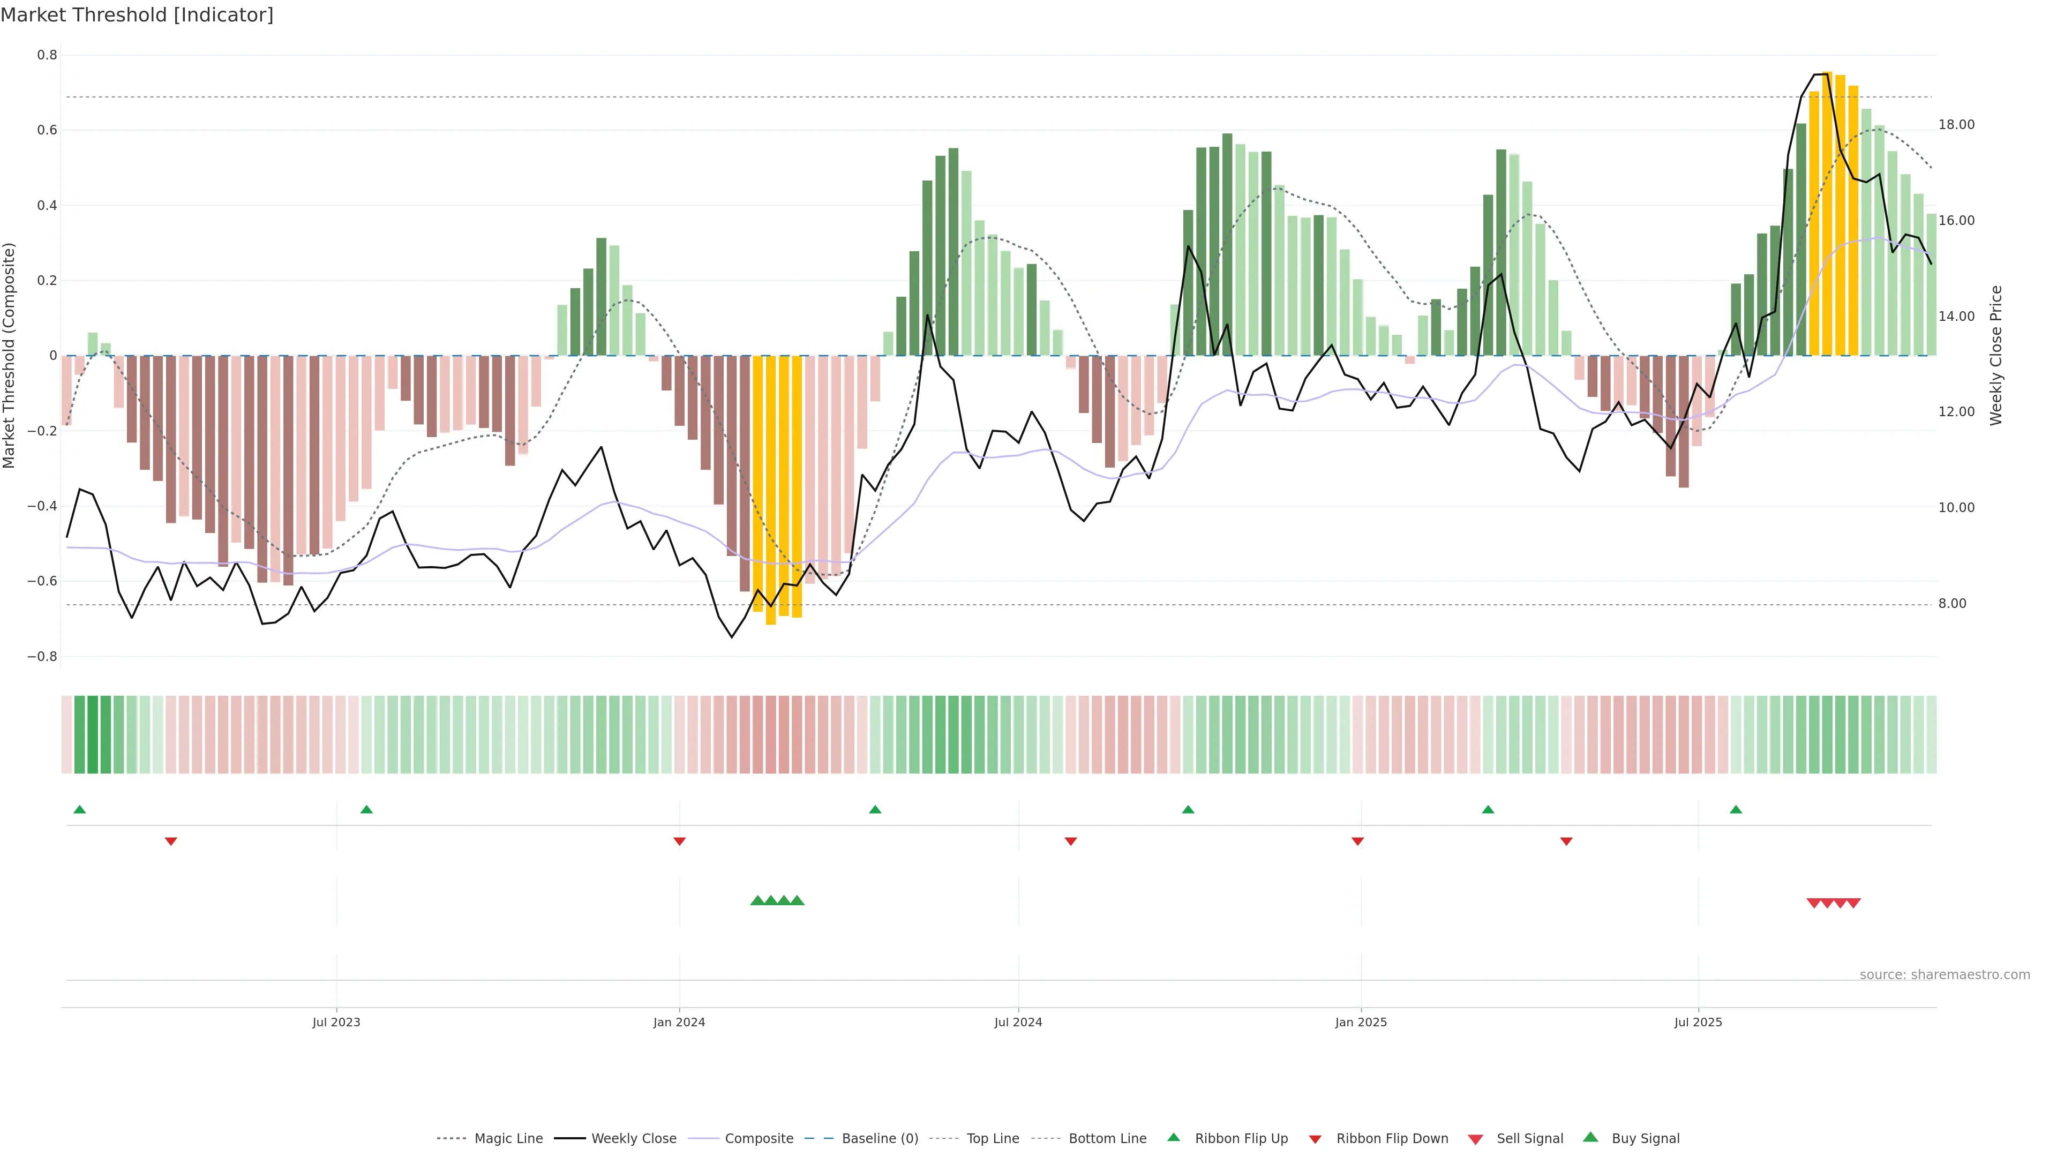Click the Weekly Close Price axis title
The height and width of the screenshot is (1157, 2057).
[1995, 355]
